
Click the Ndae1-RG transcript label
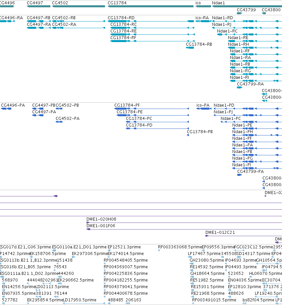point(240,71)
